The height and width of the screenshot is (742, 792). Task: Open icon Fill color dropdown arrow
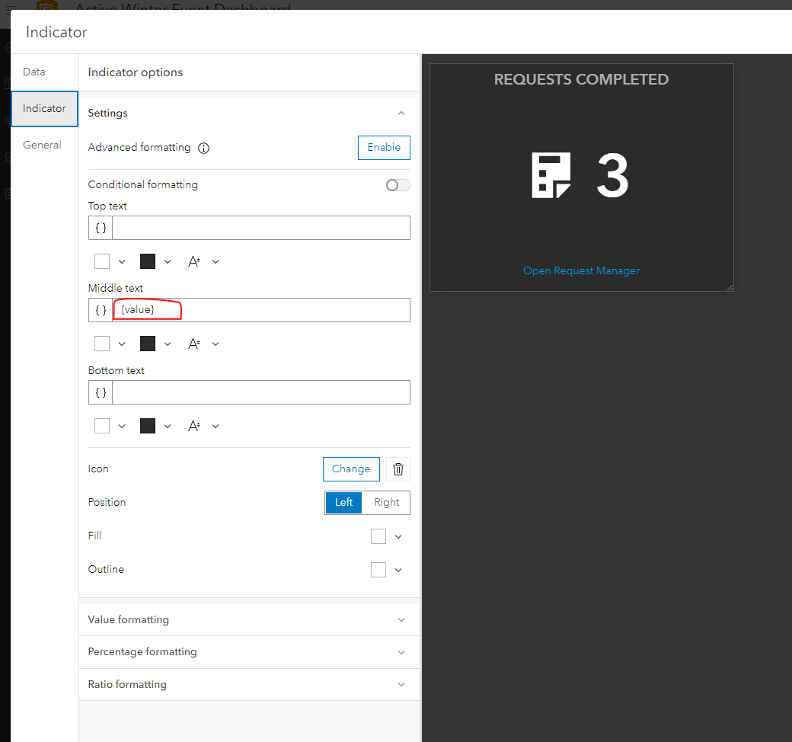(398, 536)
